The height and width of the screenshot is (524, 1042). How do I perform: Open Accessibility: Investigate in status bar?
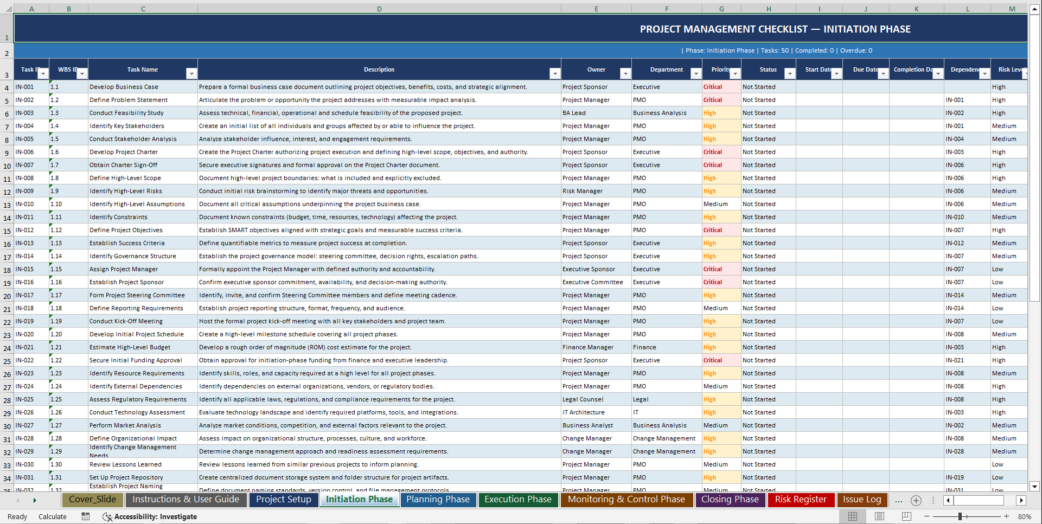tap(155, 516)
